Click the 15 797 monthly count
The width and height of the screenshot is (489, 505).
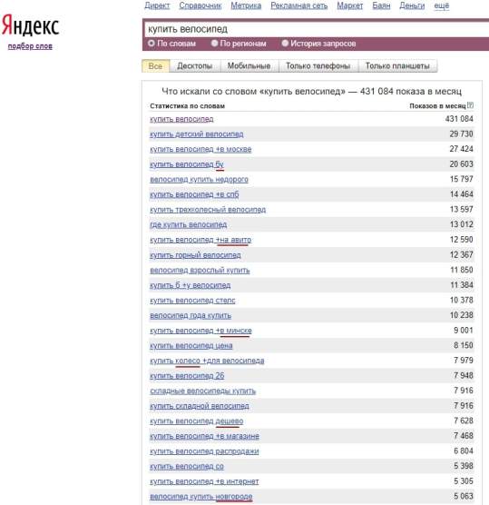[x=462, y=180]
